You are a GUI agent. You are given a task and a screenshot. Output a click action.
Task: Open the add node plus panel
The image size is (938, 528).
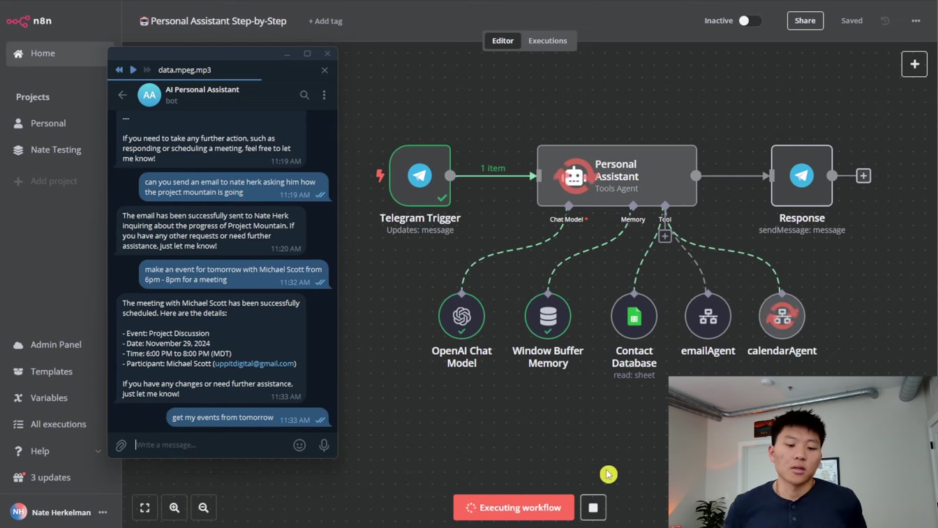(914, 64)
